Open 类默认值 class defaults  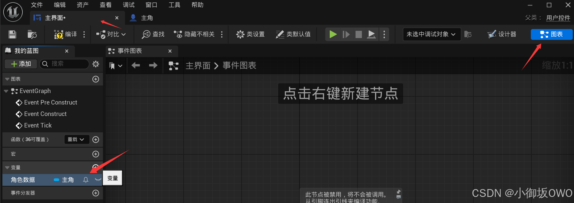coord(293,34)
